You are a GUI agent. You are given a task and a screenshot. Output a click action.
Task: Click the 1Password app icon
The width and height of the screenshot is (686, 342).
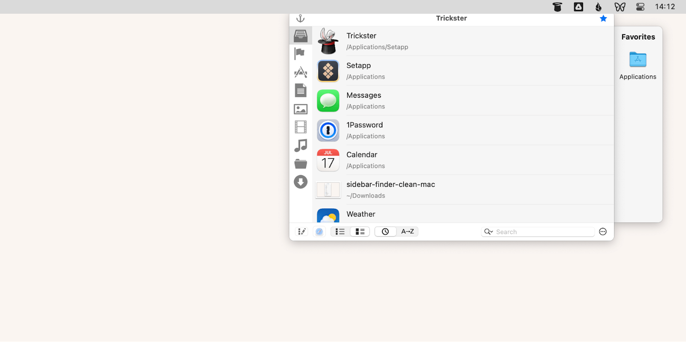[328, 130]
